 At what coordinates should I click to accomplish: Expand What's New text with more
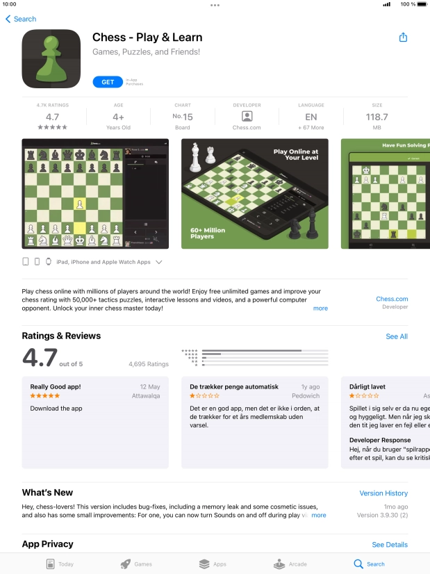318,515
